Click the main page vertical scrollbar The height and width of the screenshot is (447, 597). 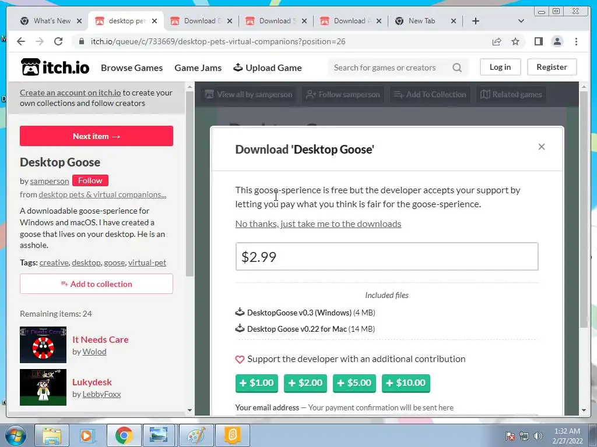coord(584,209)
